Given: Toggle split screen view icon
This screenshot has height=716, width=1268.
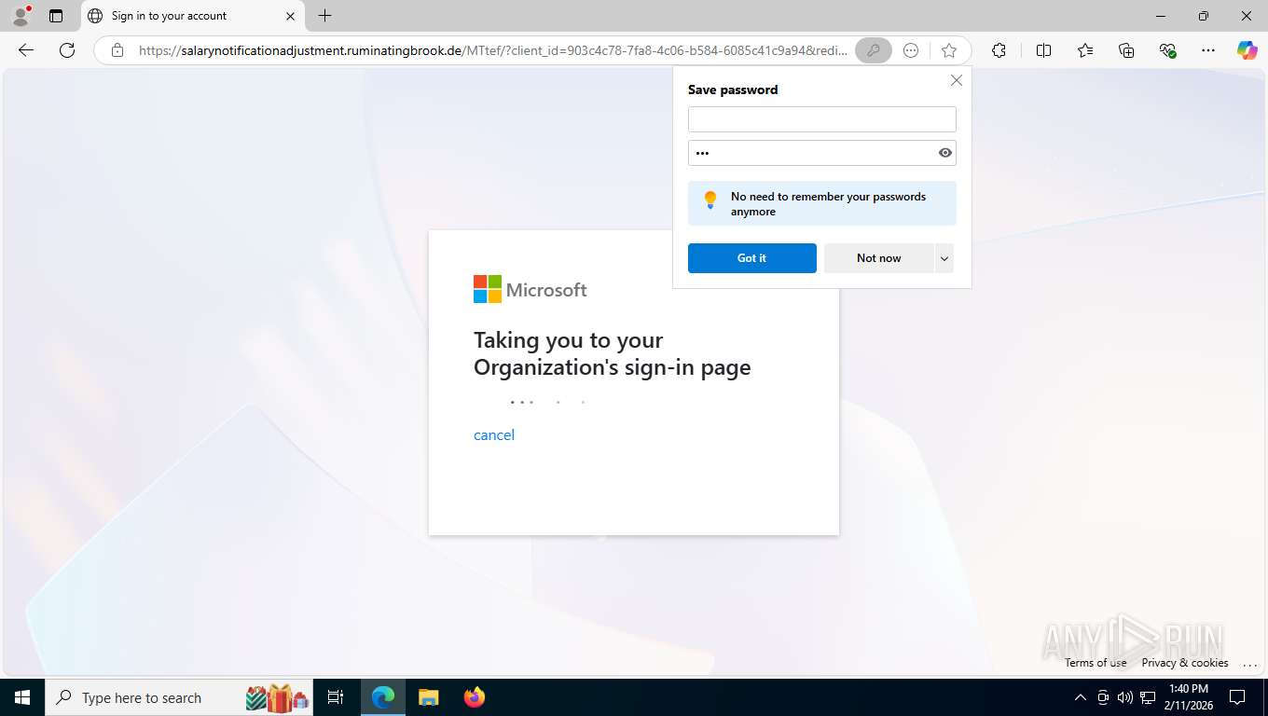Looking at the screenshot, I should click(1043, 50).
